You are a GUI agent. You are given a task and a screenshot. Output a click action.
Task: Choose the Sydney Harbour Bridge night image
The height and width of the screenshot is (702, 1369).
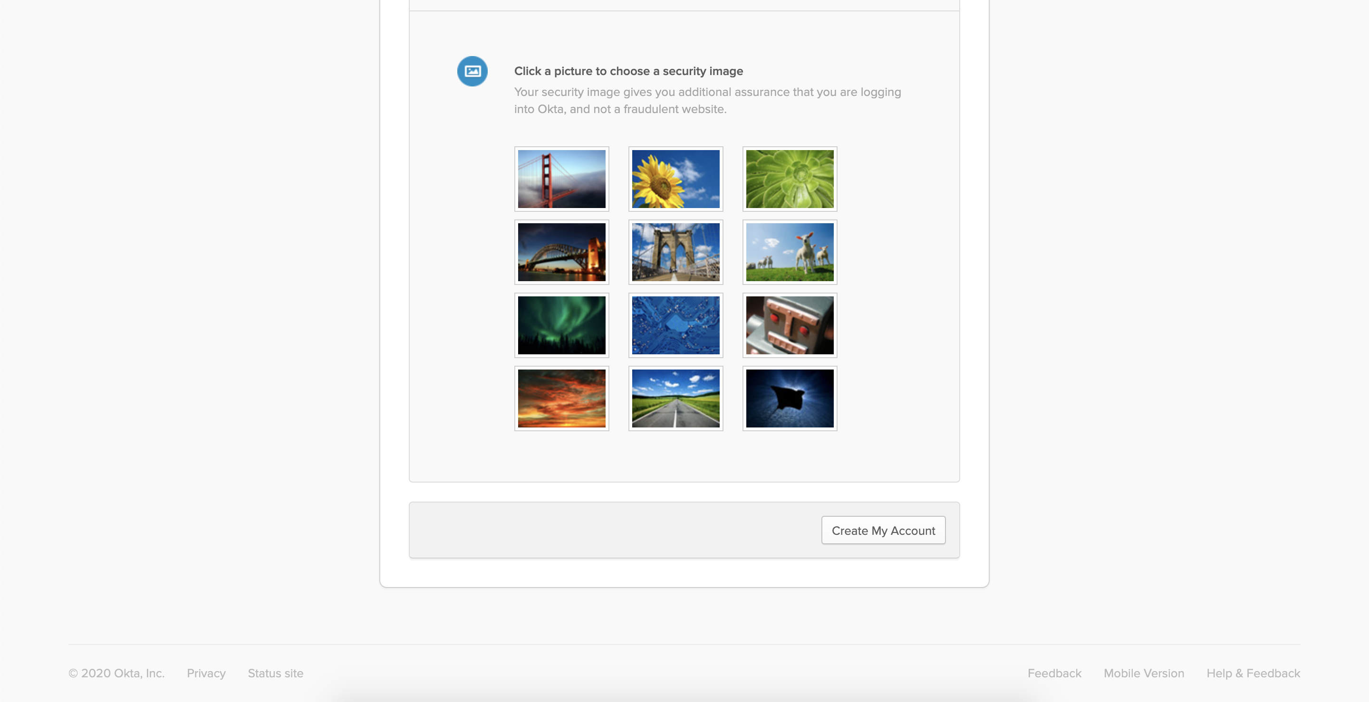pos(561,252)
